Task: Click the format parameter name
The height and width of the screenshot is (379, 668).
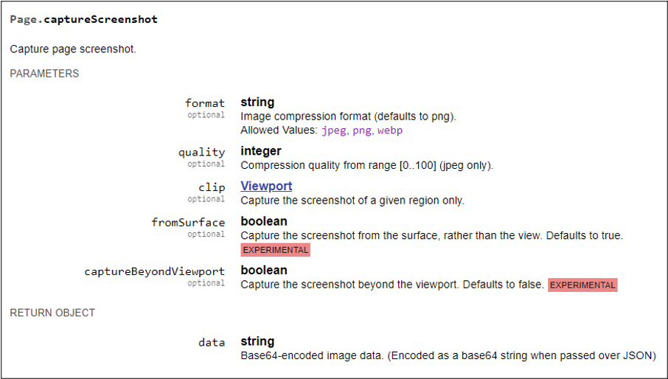Action: tap(205, 103)
